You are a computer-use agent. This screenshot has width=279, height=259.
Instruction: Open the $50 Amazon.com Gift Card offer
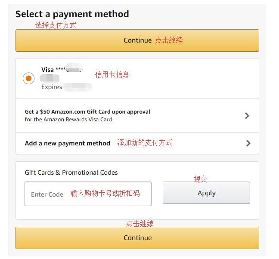(87, 112)
